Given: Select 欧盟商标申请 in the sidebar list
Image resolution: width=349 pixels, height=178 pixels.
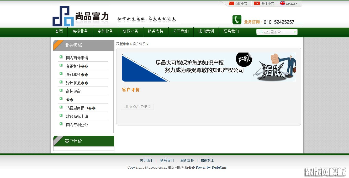Looking at the screenshot, I should point(77,116).
